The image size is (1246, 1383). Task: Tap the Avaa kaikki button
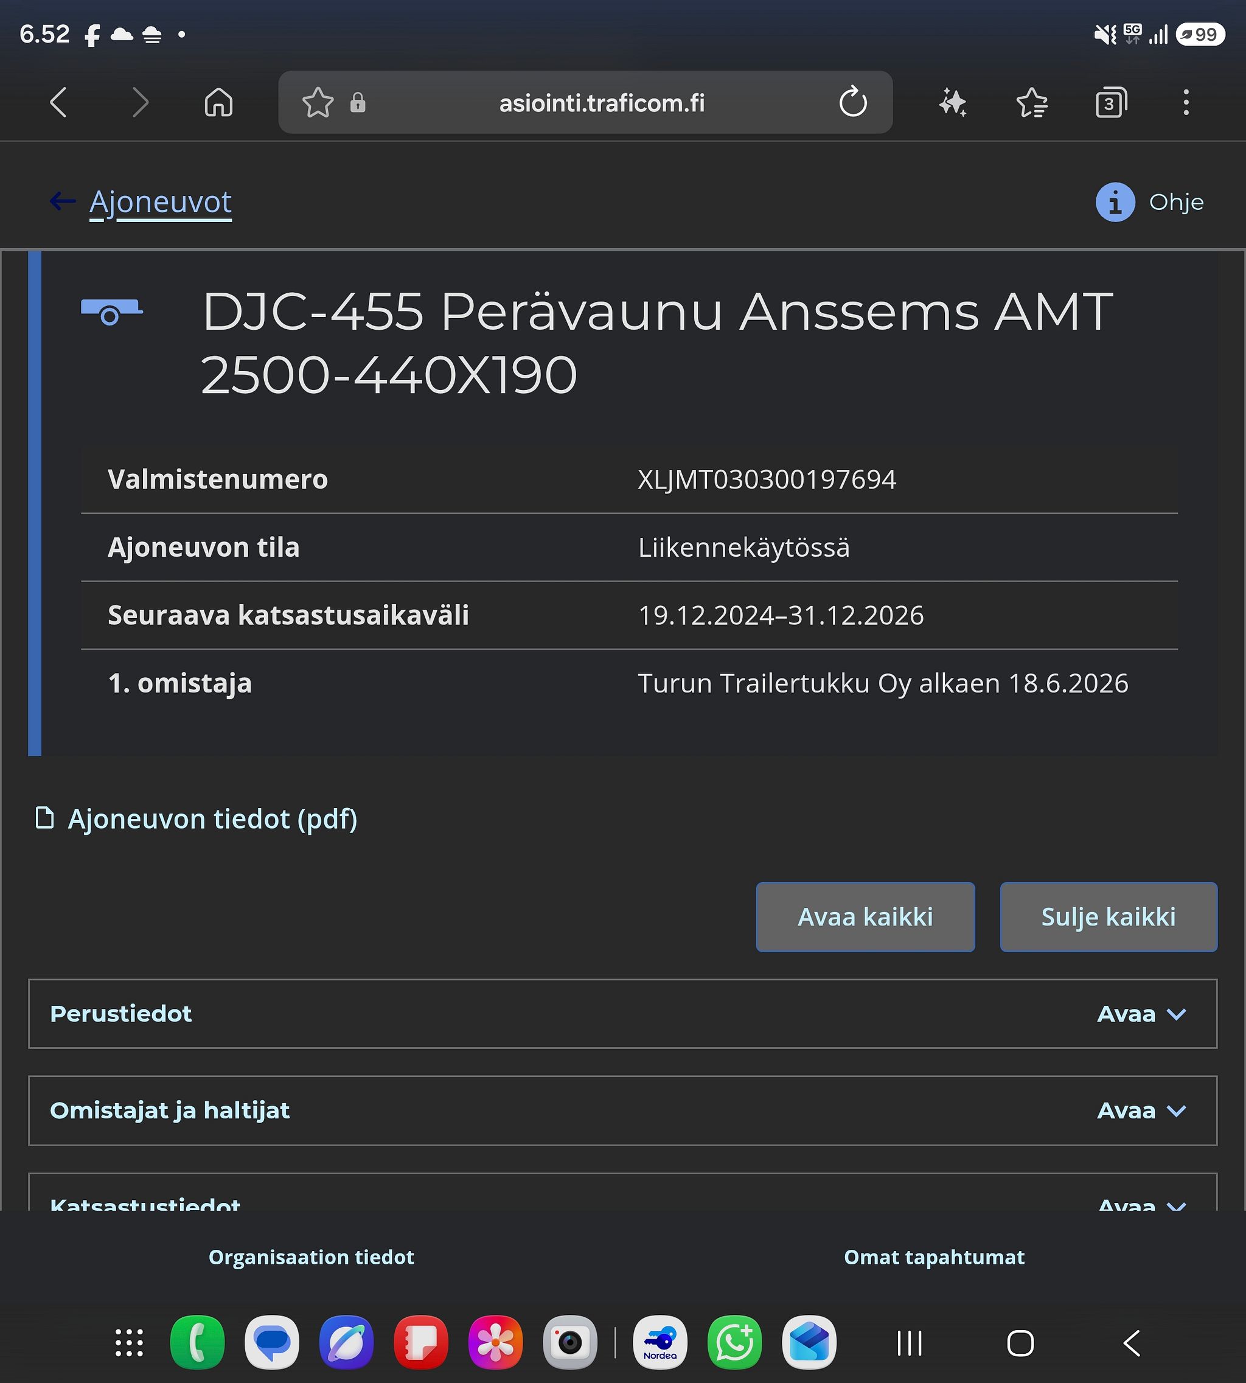(x=865, y=917)
